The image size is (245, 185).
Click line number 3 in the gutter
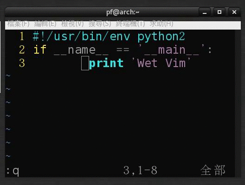22,63
